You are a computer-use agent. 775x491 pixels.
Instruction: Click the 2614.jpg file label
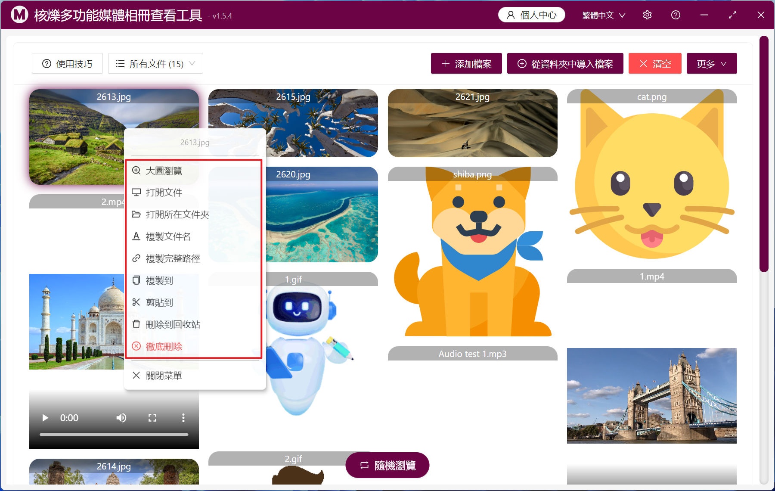(x=114, y=466)
